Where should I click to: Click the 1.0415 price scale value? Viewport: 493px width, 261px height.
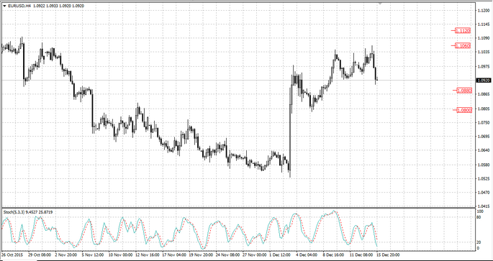click(x=483, y=206)
